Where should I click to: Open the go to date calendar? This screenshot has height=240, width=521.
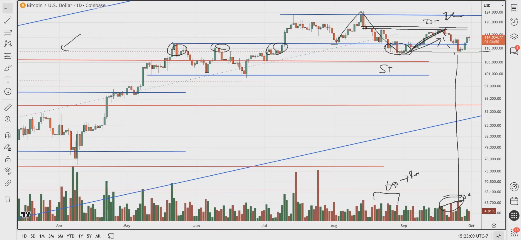[x=111, y=236]
